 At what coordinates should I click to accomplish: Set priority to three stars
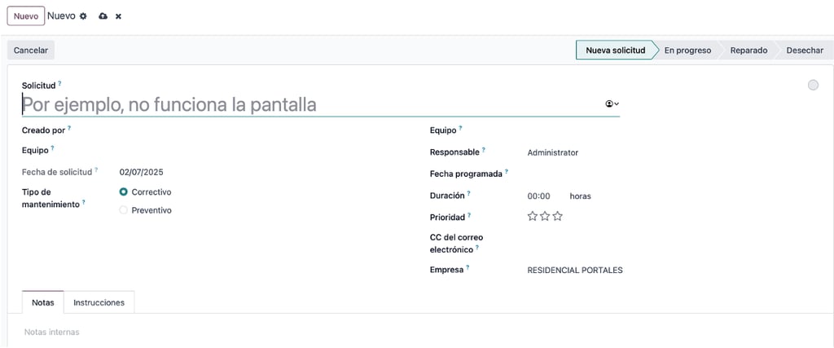(557, 216)
